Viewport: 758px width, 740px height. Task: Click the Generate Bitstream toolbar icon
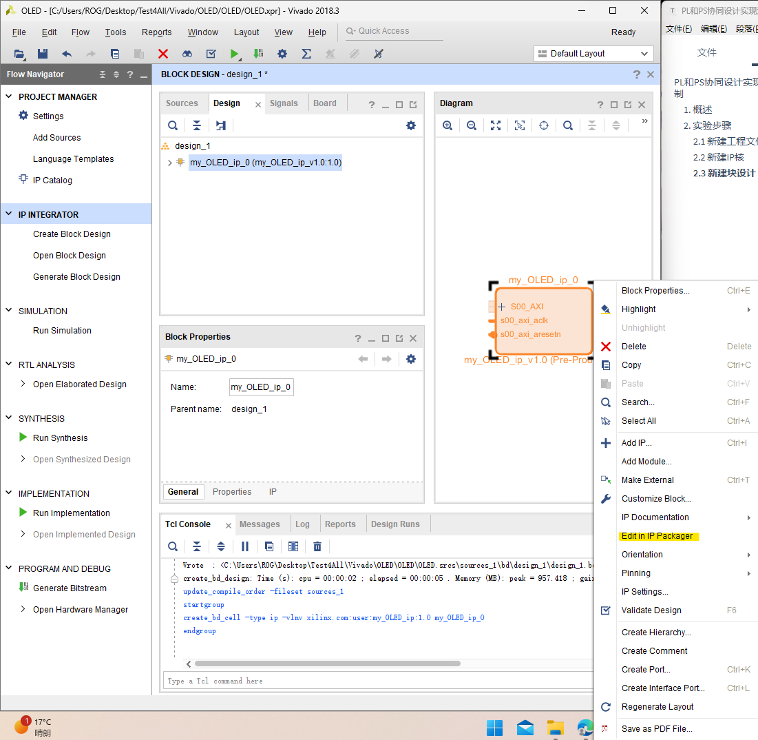click(259, 54)
